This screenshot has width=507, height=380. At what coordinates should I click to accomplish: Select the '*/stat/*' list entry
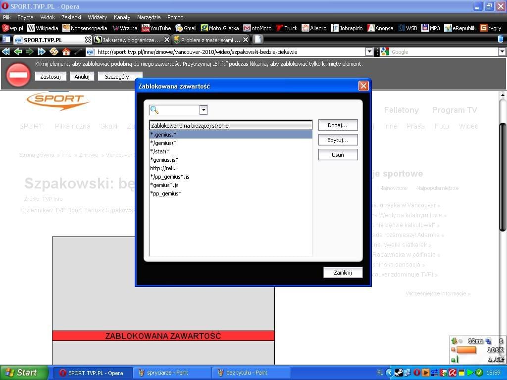click(x=231, y=151)
